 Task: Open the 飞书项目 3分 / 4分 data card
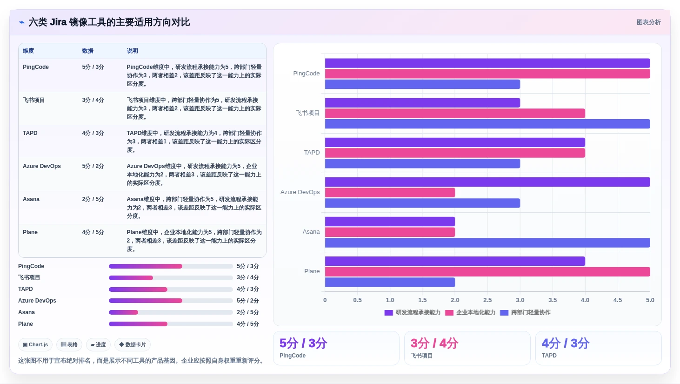(467, 348)
